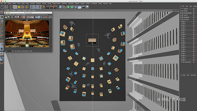Toggle visibility dots for LIGHTS
The height and width of the screenshot is (111, 197).
pos(195,15)
